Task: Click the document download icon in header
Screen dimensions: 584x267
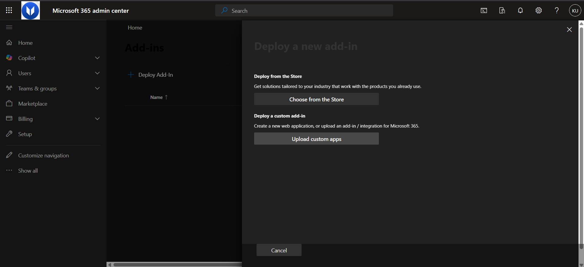Action: pyautogui.click(x=502, y=11)
